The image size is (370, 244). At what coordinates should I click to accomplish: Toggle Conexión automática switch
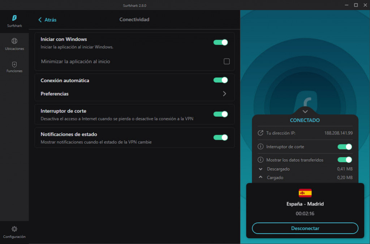coord(221,80)
